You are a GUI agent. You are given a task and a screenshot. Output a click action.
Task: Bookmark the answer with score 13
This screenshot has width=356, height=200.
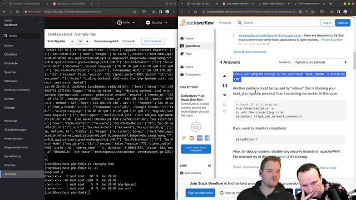point(225,104)
